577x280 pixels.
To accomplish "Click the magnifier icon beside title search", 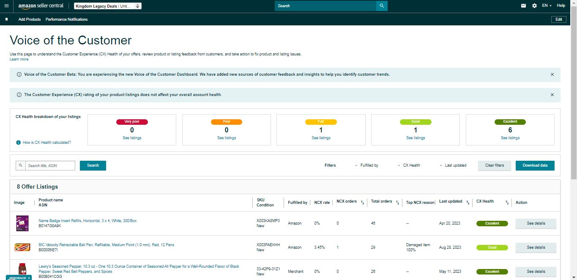I will (21, 165).
